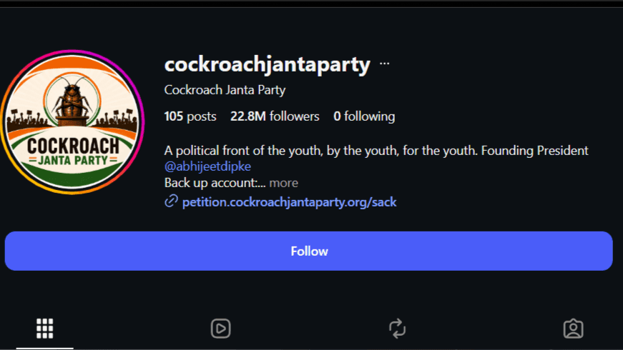This screenshot has height=350, width=623.
Task: Open the three-dot options menu beside username
Action: point(384,64)
